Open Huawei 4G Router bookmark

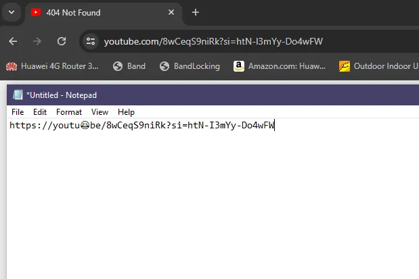(52, 66)
